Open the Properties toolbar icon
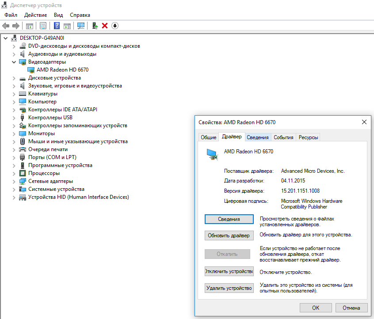Image resolution: width=374 pixels, height=319 pixels. pyautogui.click(x=43, y=26)
